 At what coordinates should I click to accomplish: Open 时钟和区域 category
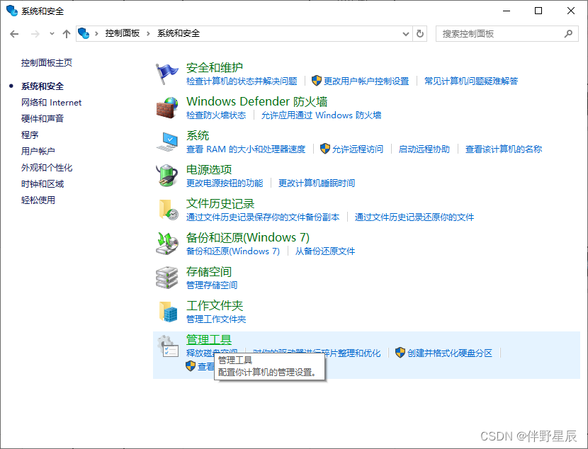tap(43, 183)
